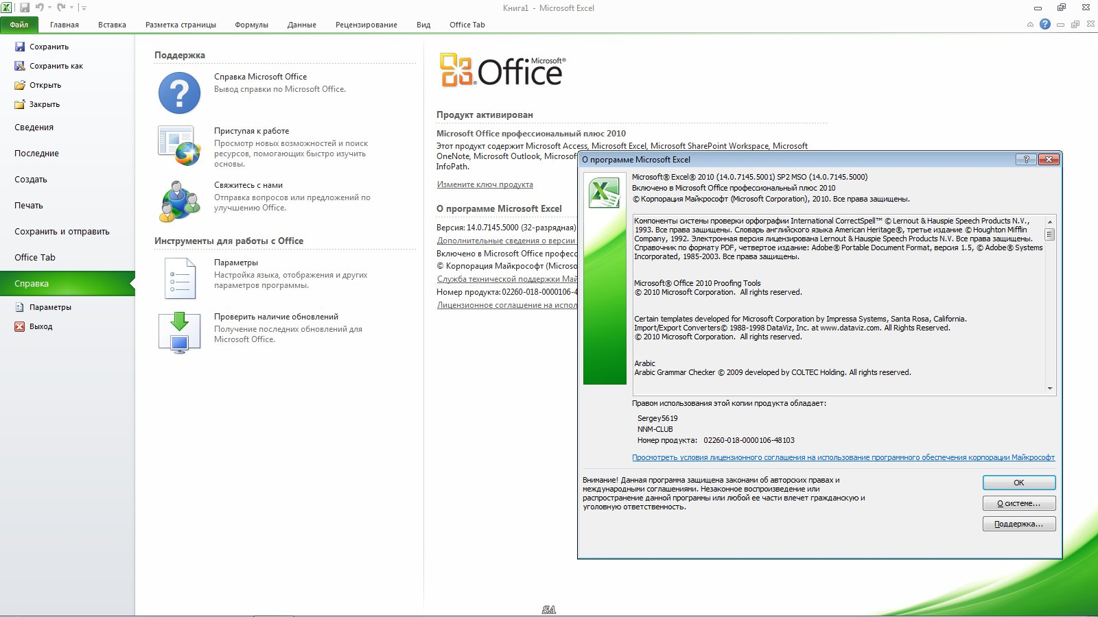Viewport: 1098px width, 617px height.
Task: Click the organization text NNM-CLUB
Action: (x=655, y=429)
